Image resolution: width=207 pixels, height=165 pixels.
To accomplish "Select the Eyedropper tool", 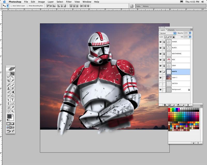I will (12, 108).
